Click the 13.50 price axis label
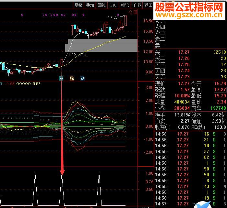This screenshot has width=227, height=208. [148, 41]
